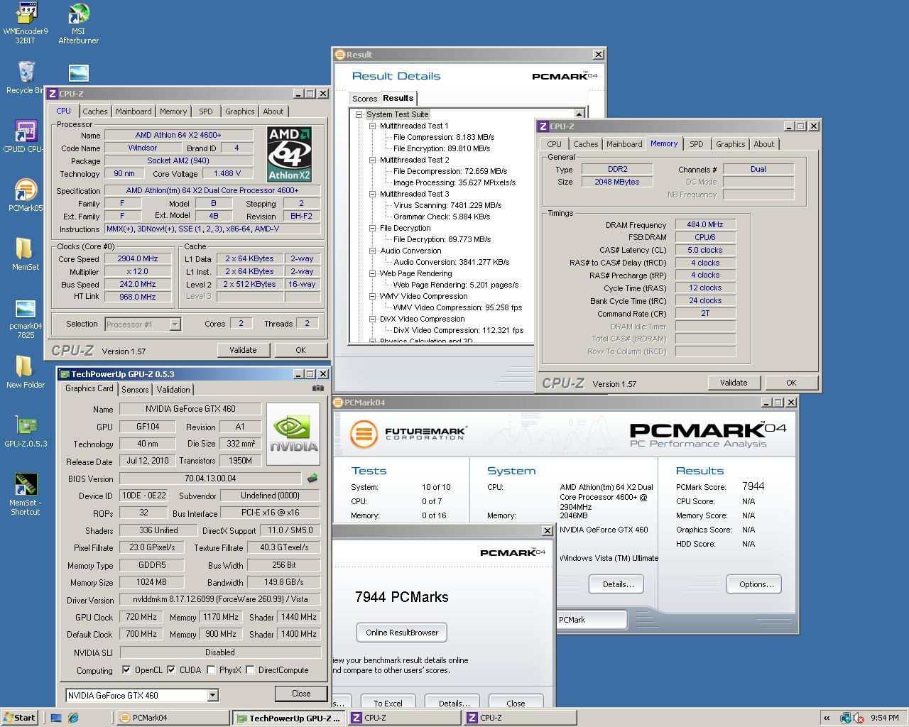
Task: Open the Processor #1 selection dropdown
Action: click(175, 324)
